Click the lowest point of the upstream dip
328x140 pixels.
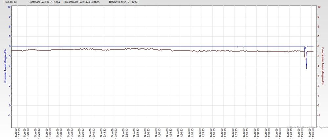306,68
